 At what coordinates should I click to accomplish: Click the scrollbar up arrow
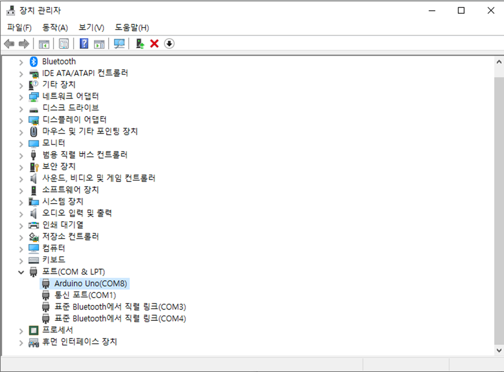pos(499,62)
